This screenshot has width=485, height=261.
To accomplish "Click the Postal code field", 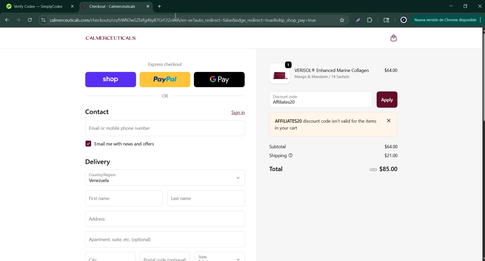I will click(165, 257).
